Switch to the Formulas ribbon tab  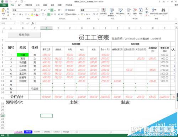click(x=38, y=5)
